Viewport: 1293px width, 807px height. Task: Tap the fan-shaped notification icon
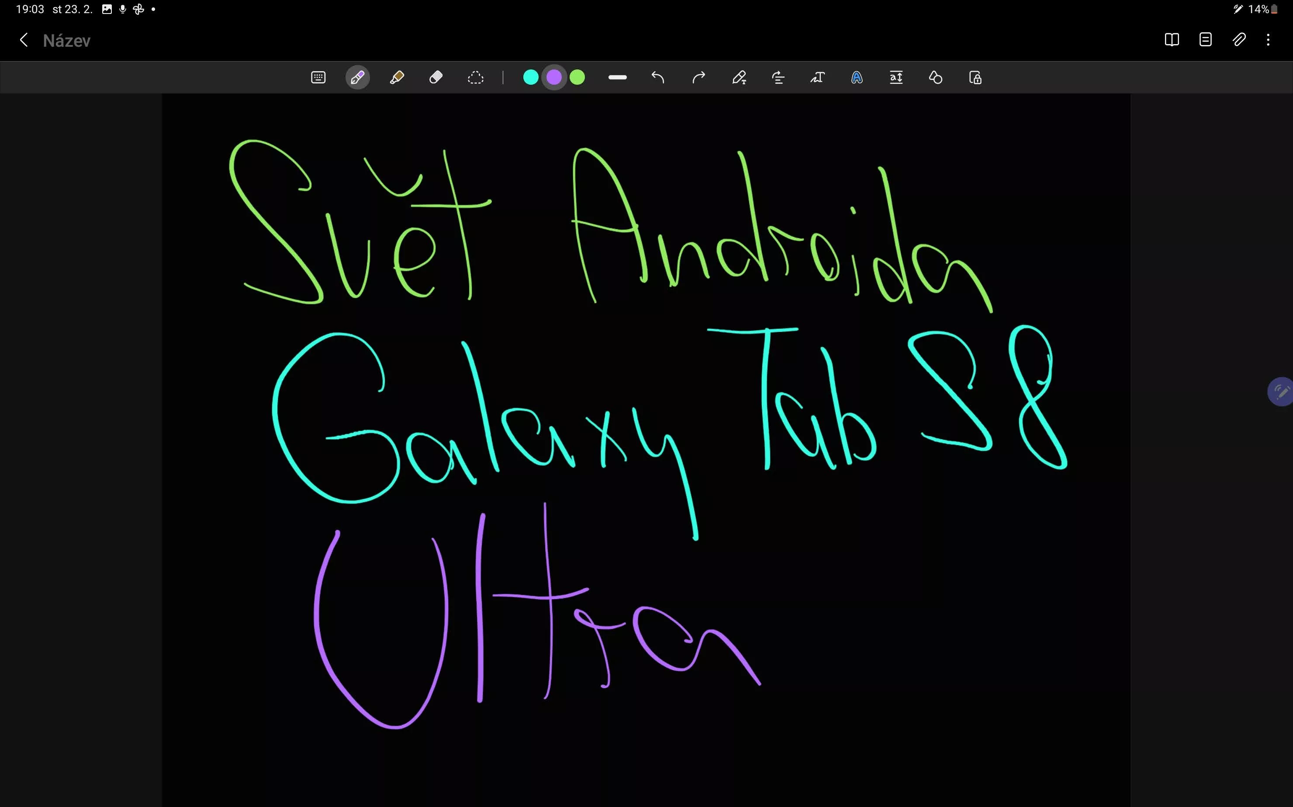(138, 9)
